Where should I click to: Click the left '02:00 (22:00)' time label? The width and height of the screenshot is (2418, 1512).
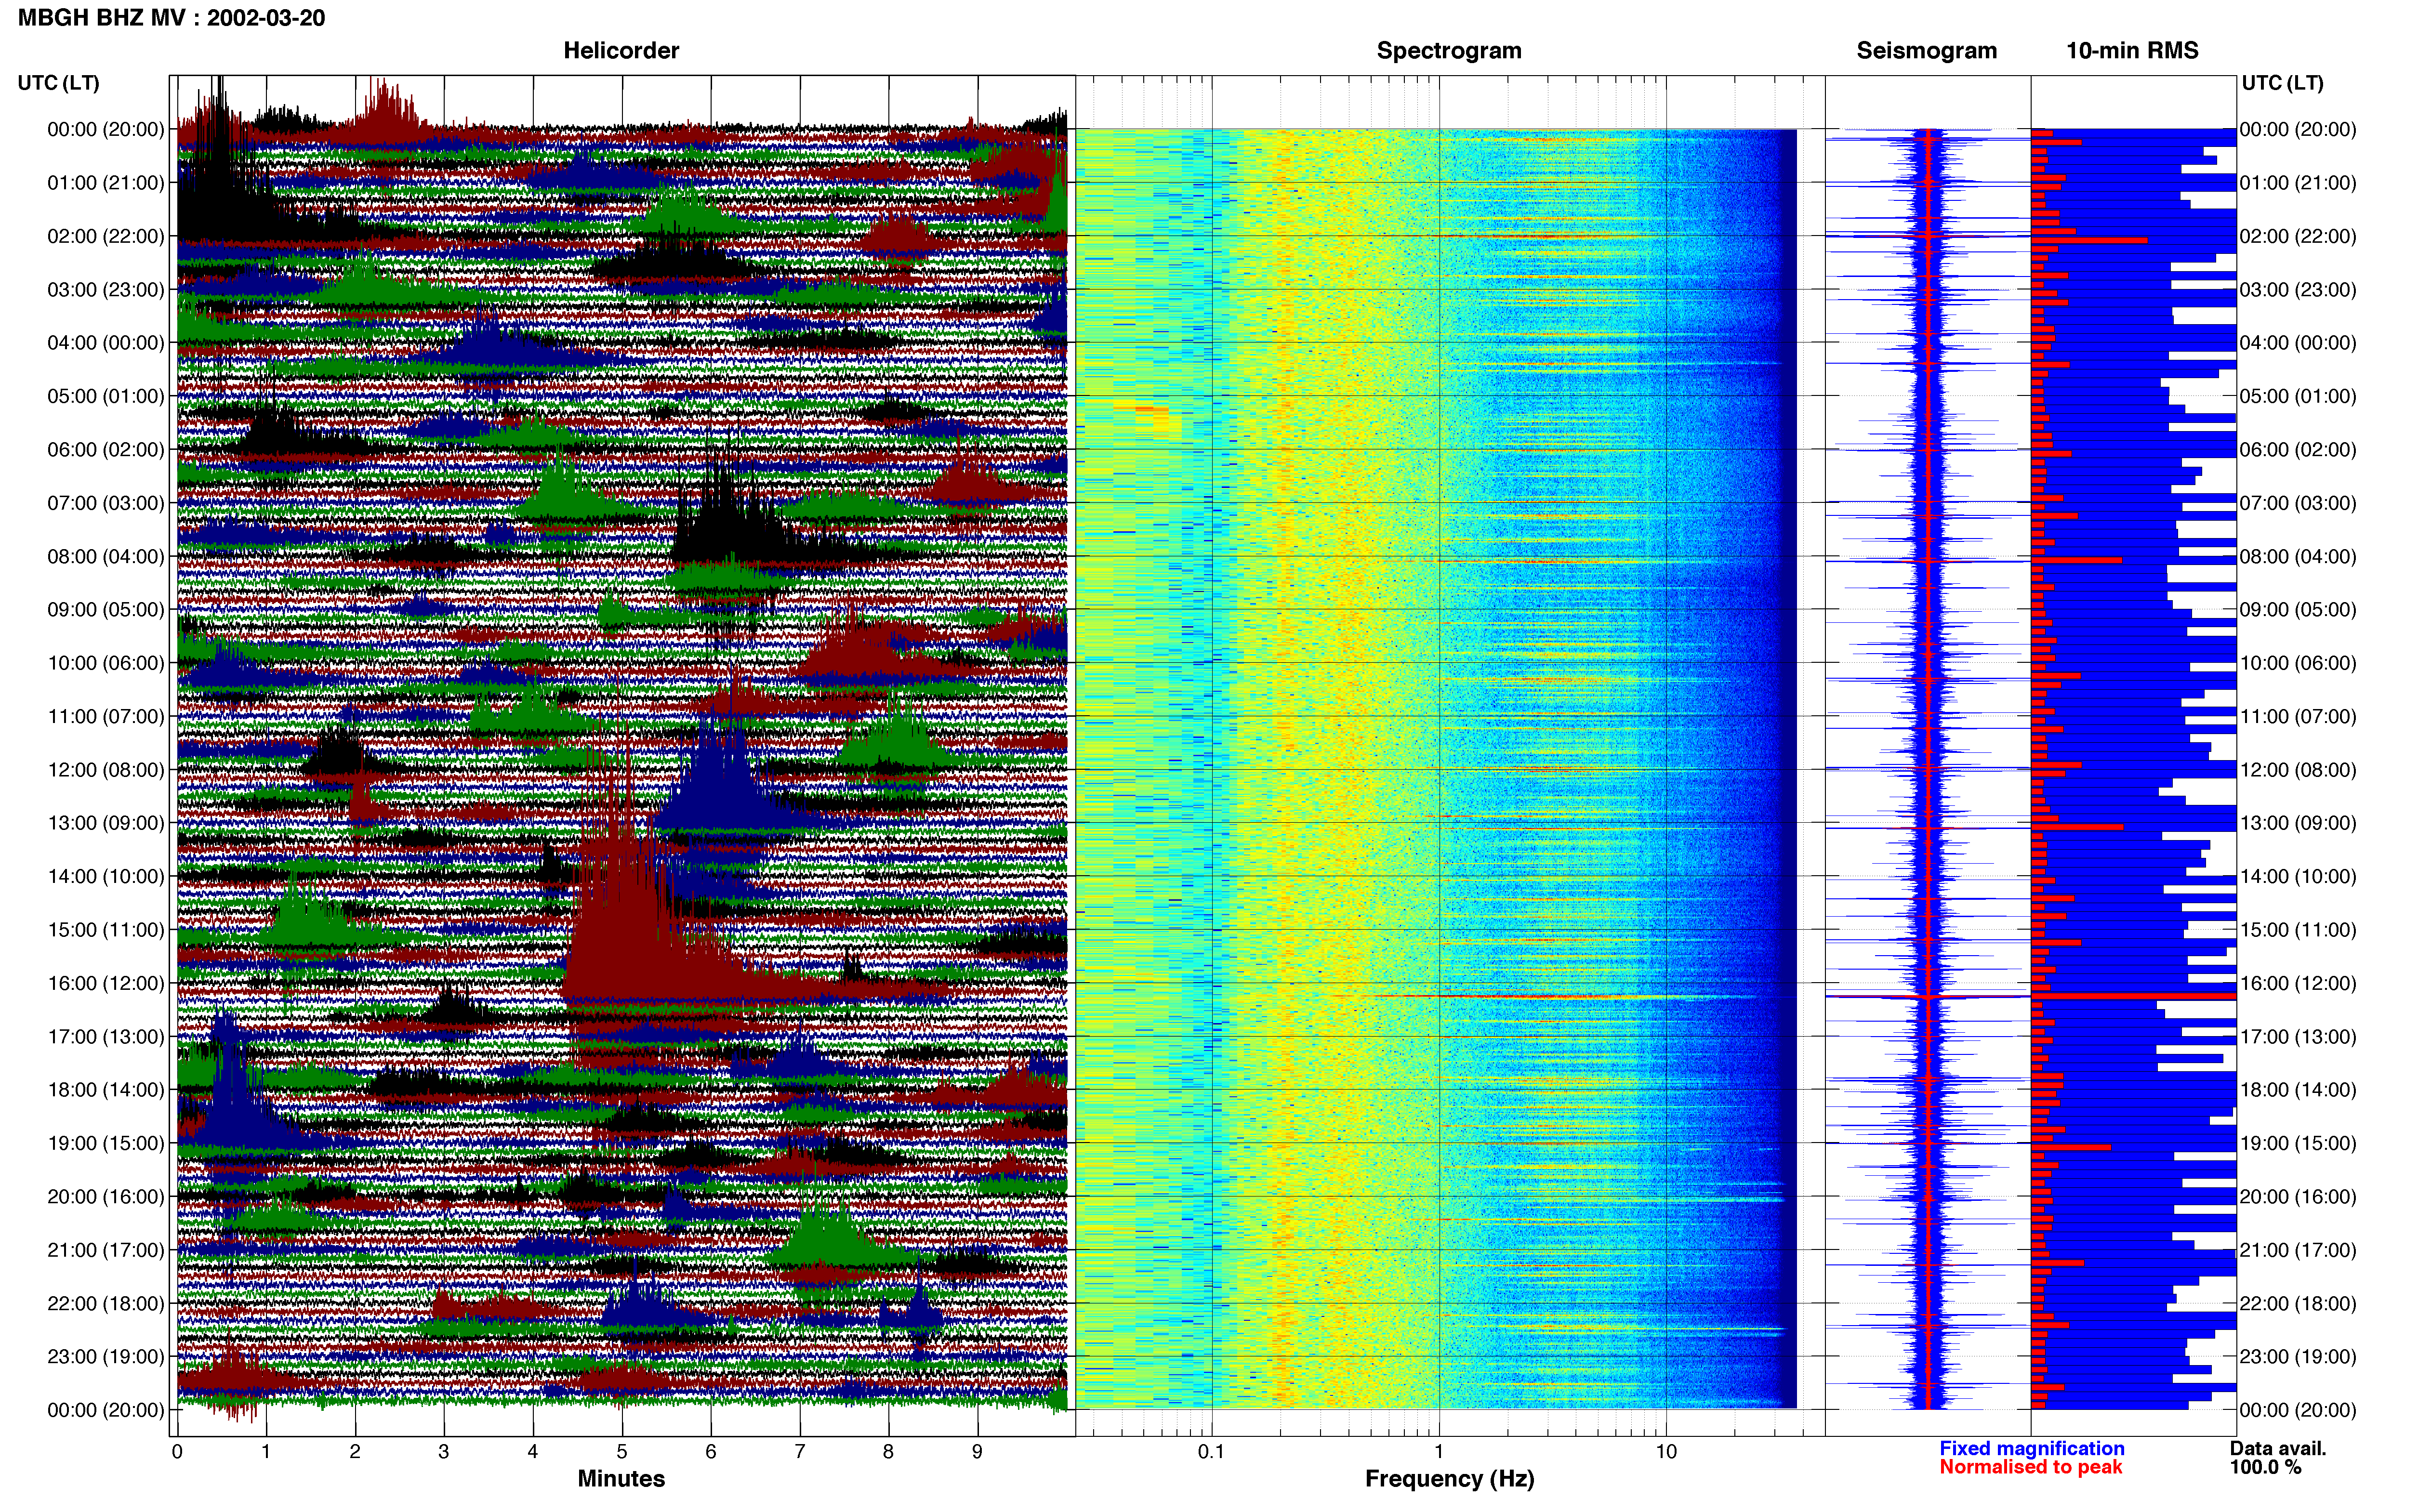(106, 236)
